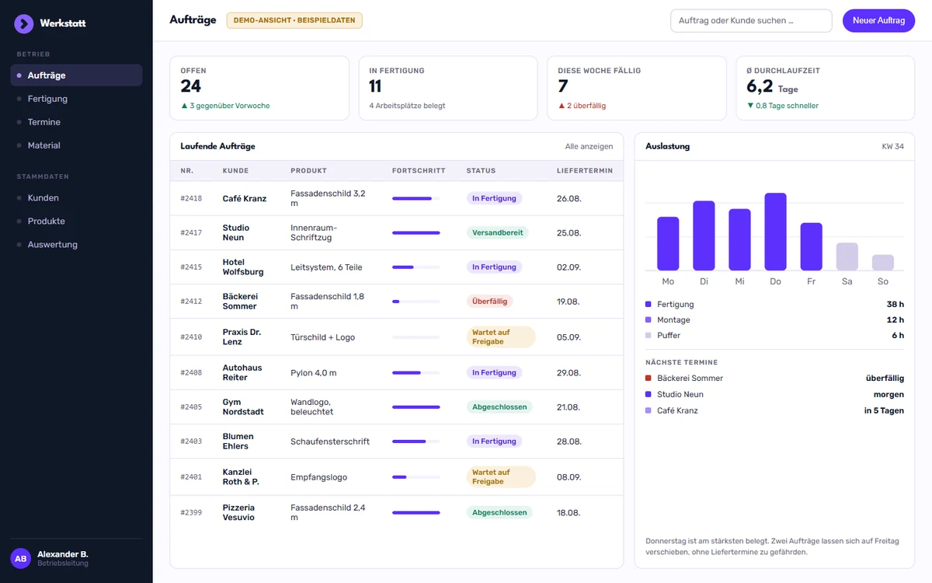932x583 pixels.
Task: Click the Demo-Ansicht Beispieldaten badge
Action: coord(294,20)
